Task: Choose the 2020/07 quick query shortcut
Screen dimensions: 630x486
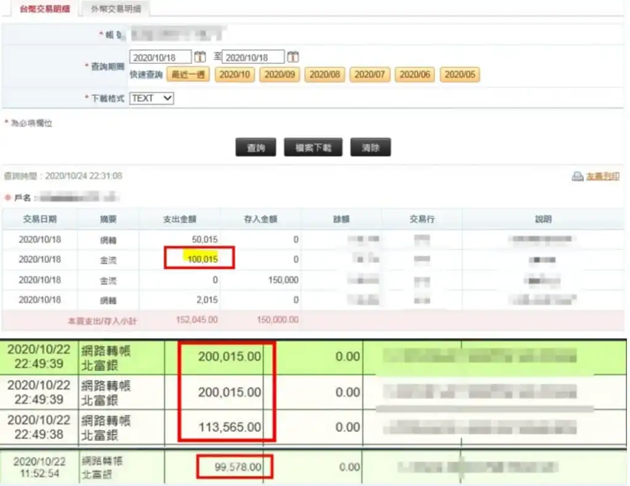Action: point(370,74)
